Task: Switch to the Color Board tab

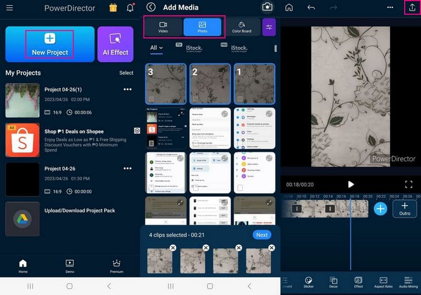Action: tap(242, 27)
